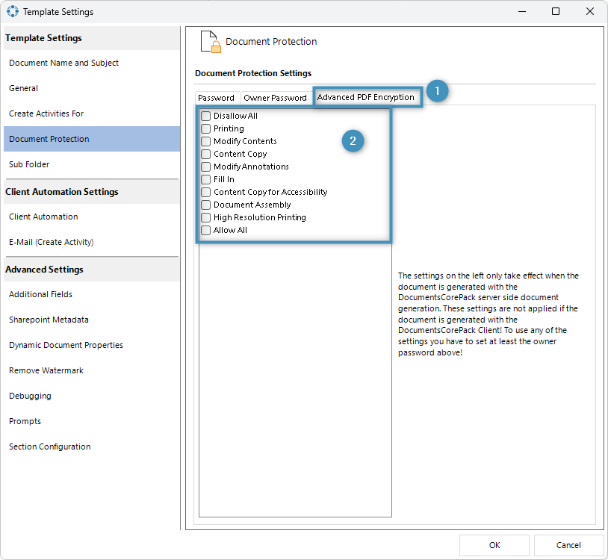Check the Modify Contents option
Image resolution: width=608 pixels, height=560 pixels.
tap(206, 141)
